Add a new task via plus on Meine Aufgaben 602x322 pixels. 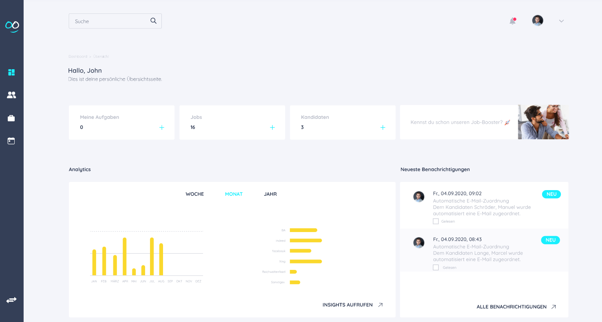tap(161, 127)
